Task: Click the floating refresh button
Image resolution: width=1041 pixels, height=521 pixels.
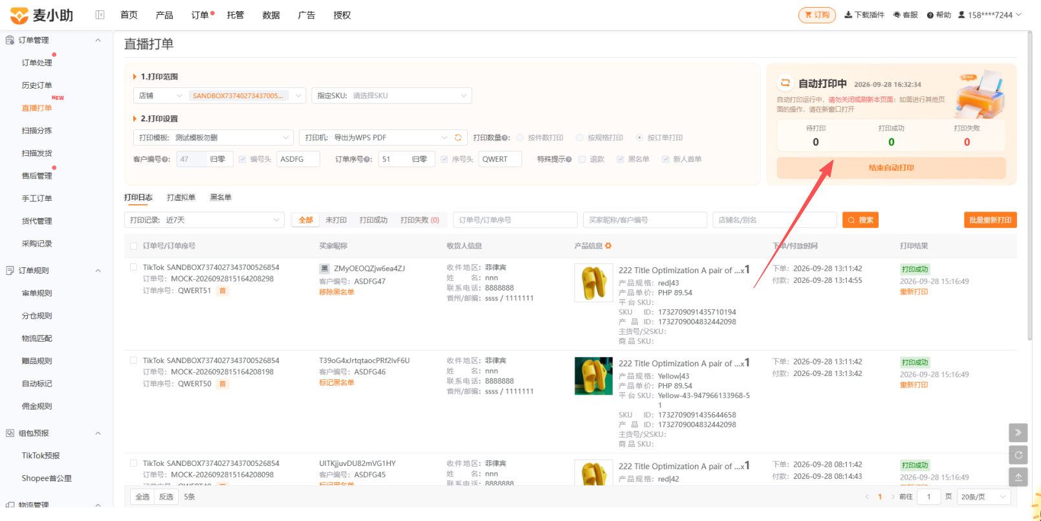Action: click(x=1018, y=455)
